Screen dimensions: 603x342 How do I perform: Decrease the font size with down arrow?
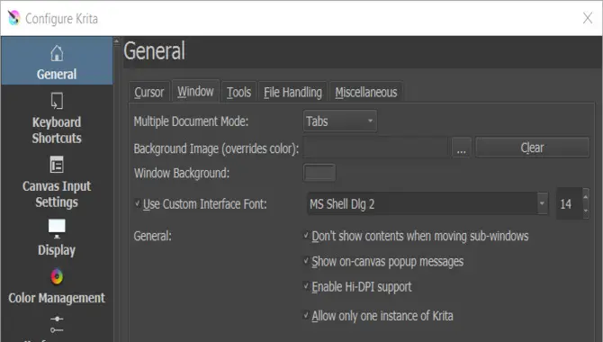[x=586, y=211]
